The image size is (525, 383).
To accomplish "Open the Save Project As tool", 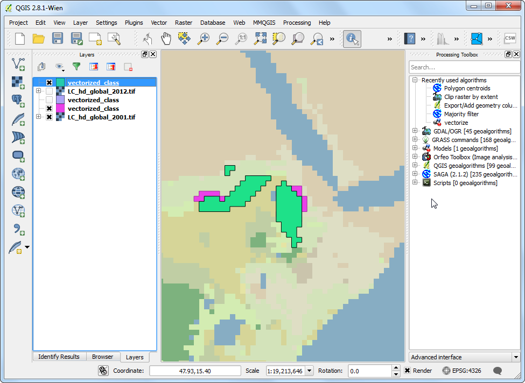I will [x=76, y=39].
